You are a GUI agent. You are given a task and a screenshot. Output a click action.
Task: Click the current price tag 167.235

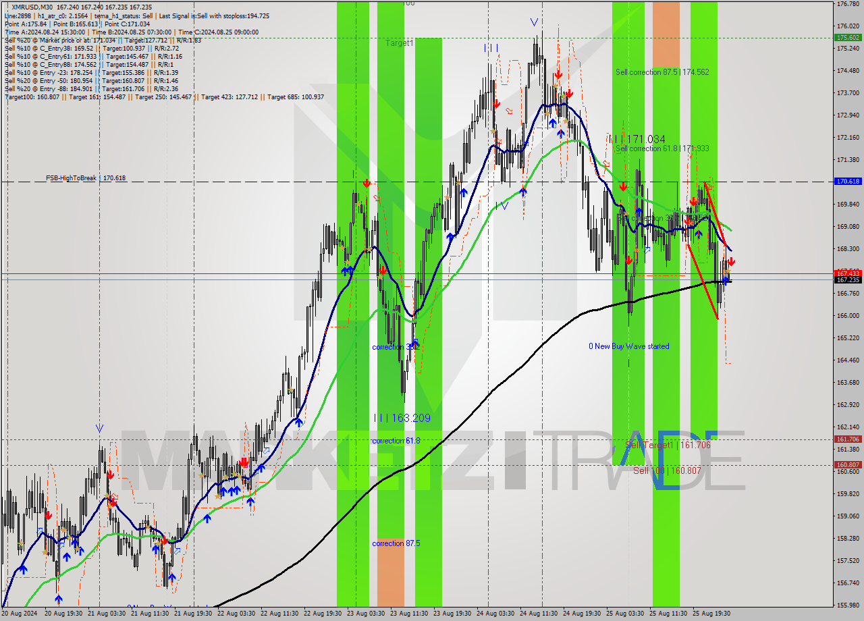[848, 279]
